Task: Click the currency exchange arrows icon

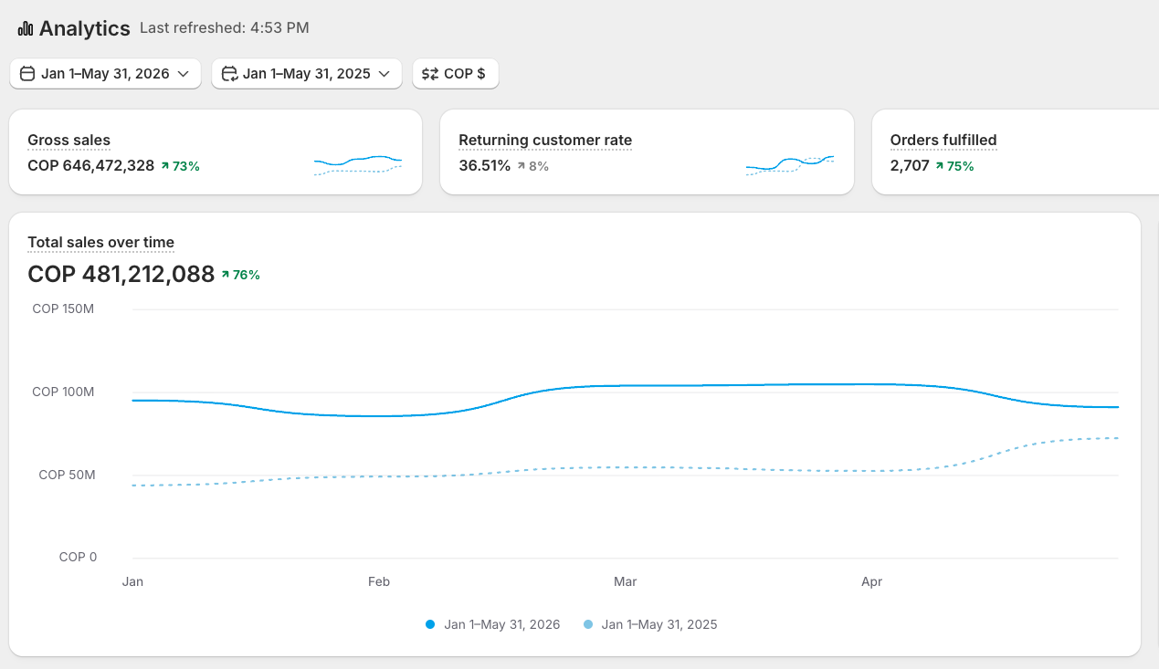Action: (x=430, y=74)
